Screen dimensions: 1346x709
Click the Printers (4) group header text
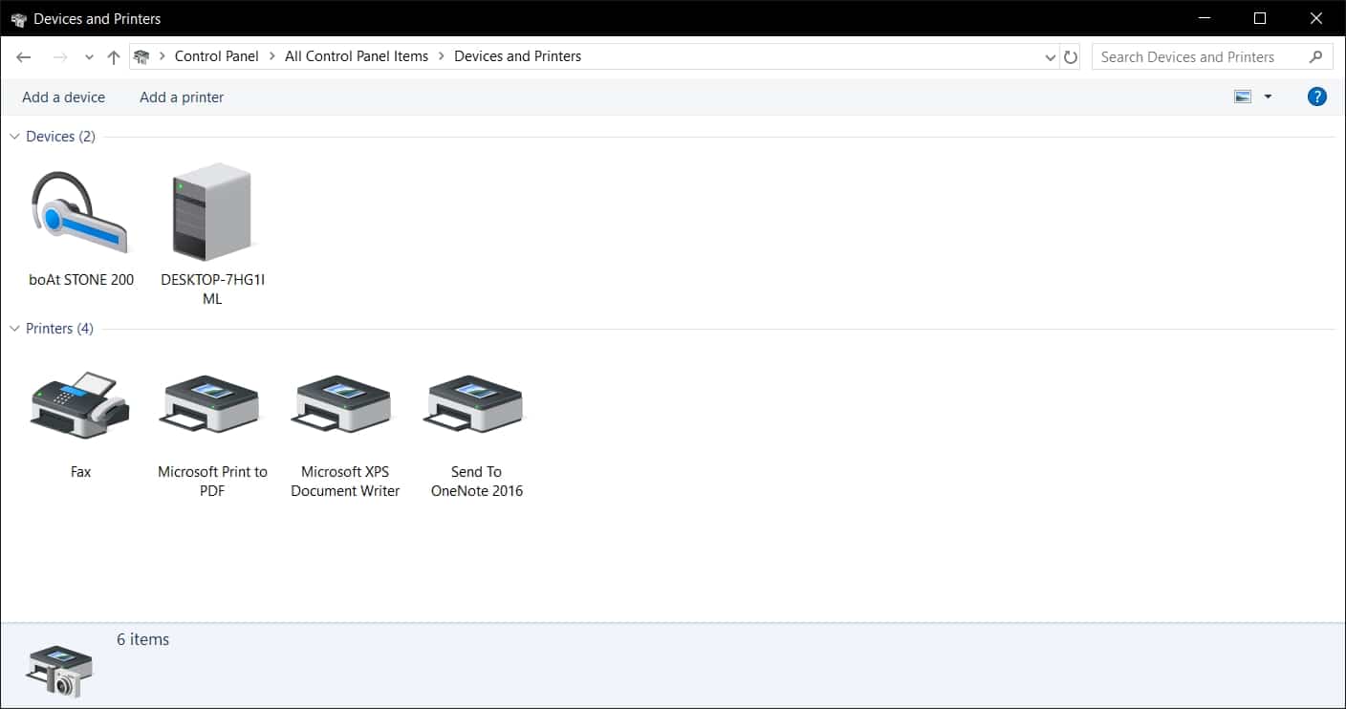pos(60,329)
